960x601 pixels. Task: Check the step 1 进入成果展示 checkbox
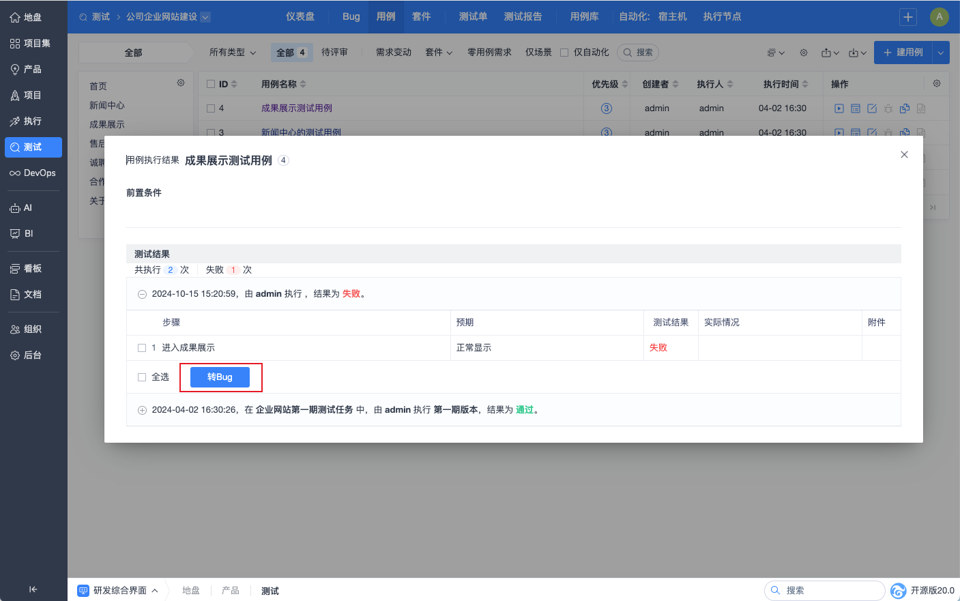click(142, 348)
